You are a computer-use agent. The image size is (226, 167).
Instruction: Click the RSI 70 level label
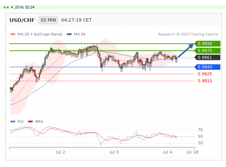tap(200, 130)
